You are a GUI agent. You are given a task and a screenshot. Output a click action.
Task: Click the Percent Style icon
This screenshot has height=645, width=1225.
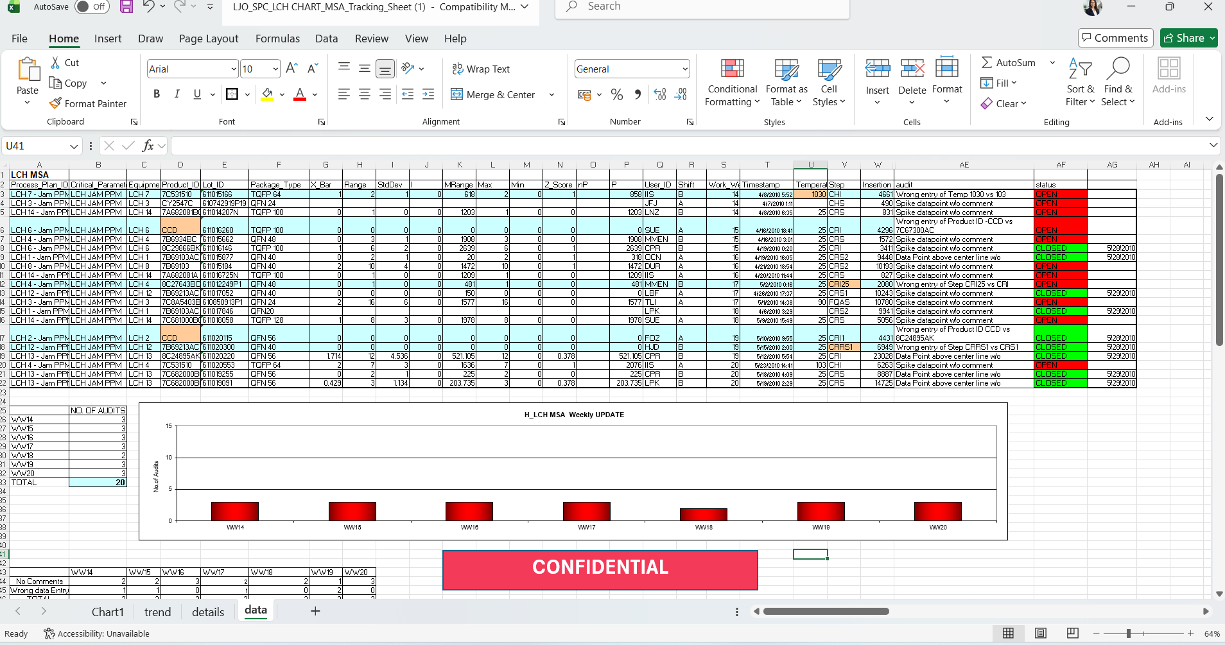click(x=617, y=94)
